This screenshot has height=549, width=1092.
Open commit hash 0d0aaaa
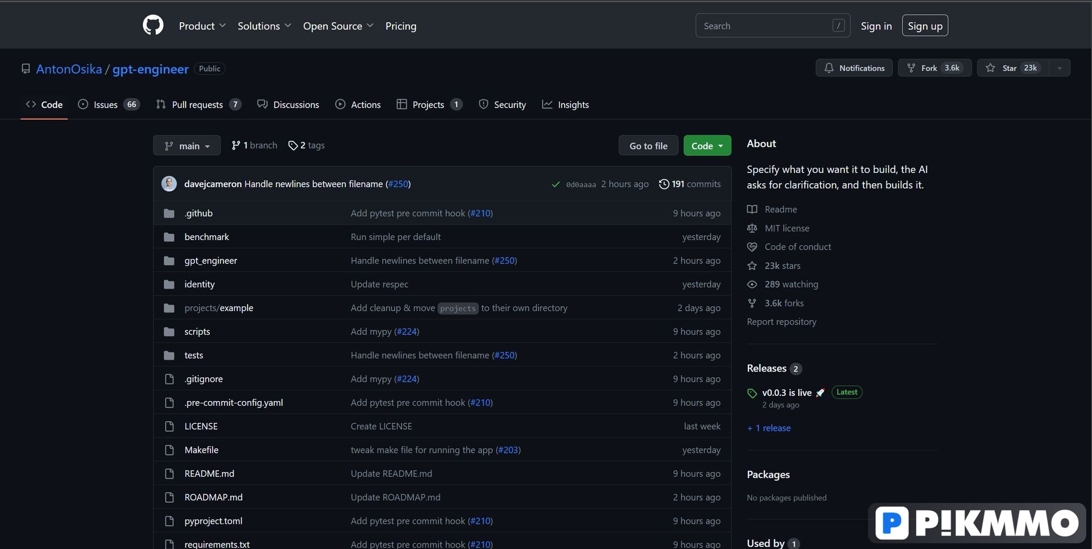click(x=581, y=184)
